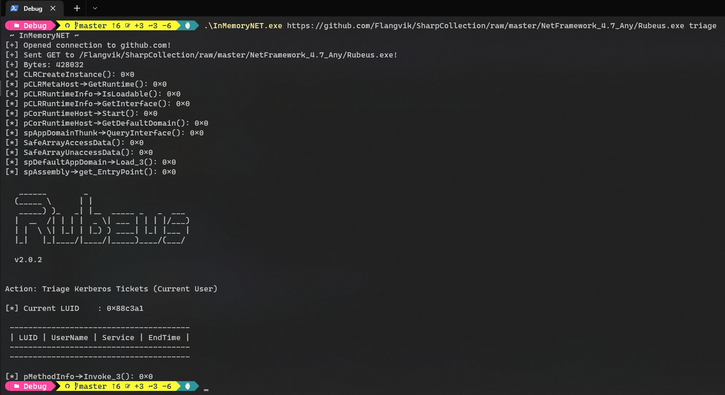Click the 'Opened connection to github.com!' line

88,45
